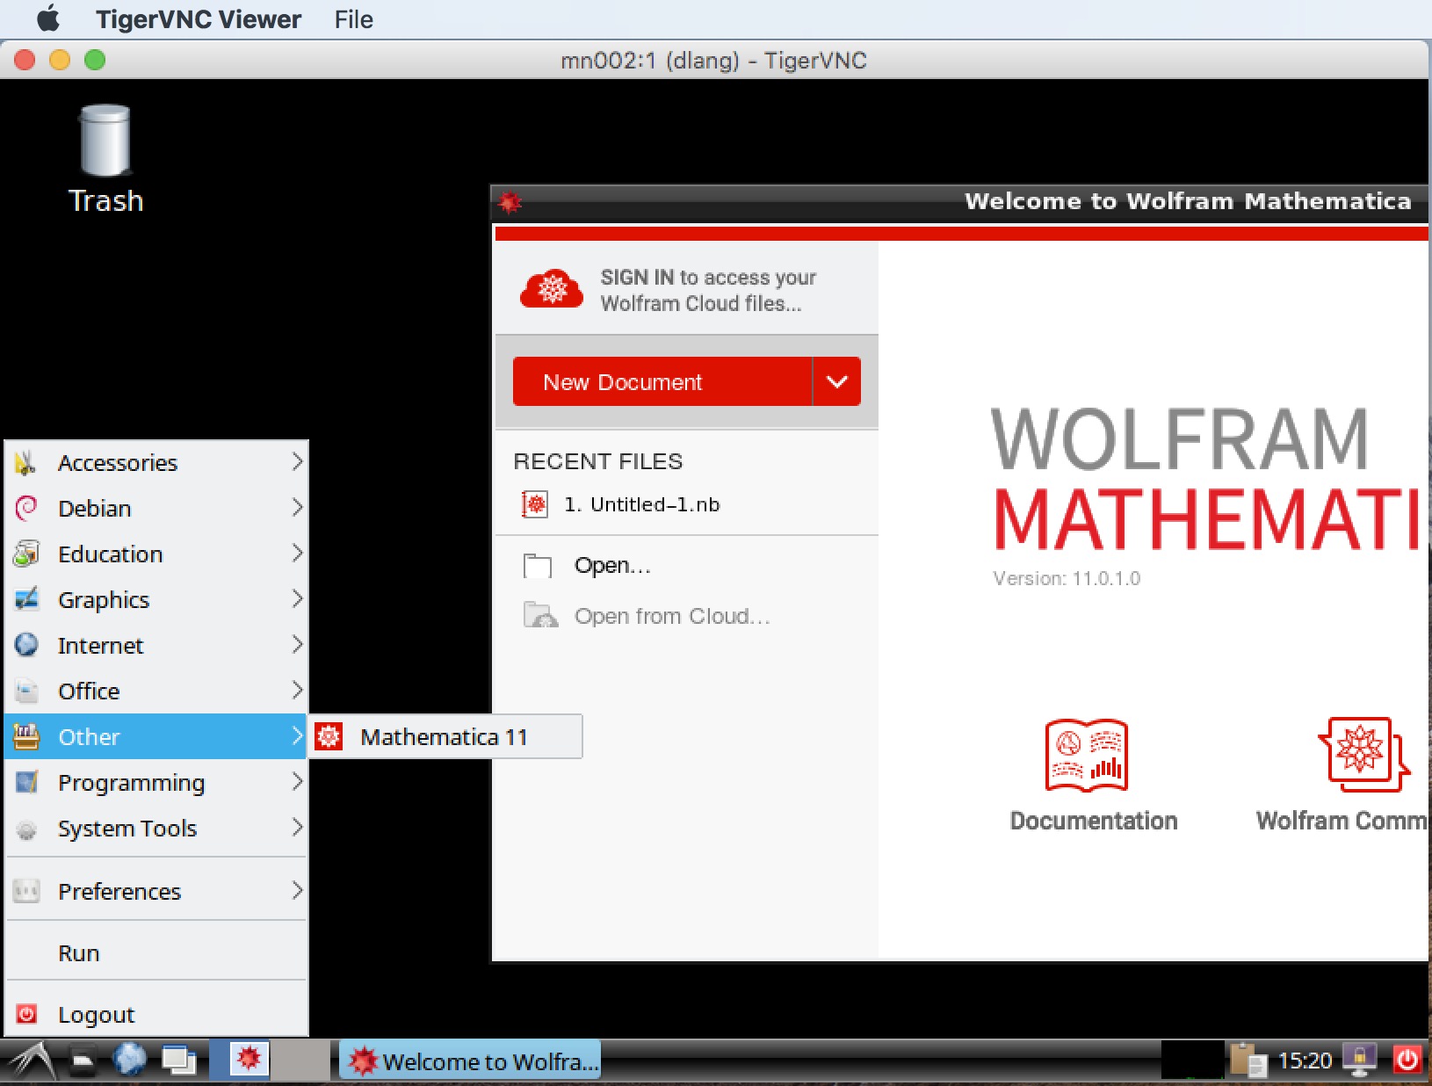Click the Mathematica spikey launcher on taskbar
Screen dimensions: 1432x1086
(x=249, y=1058)
